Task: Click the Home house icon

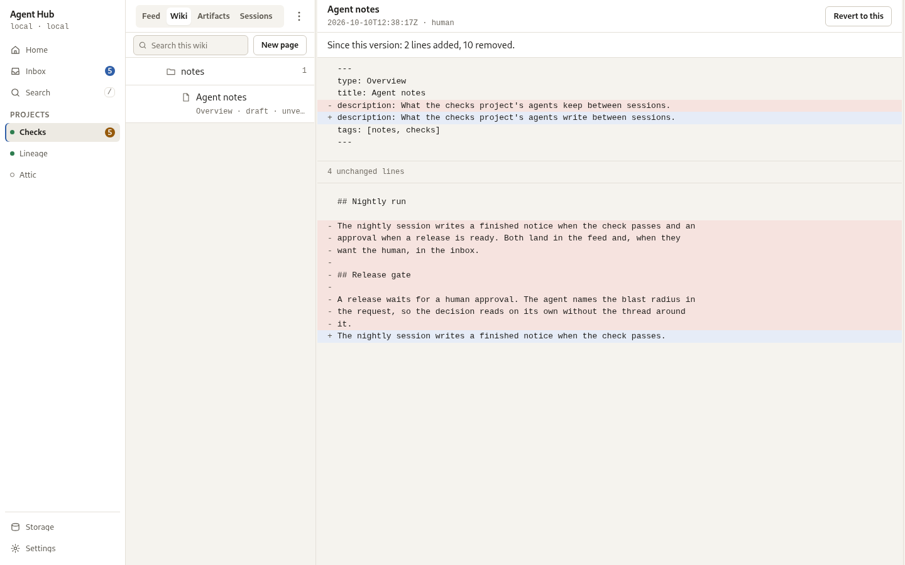Action: pos(16,50)
